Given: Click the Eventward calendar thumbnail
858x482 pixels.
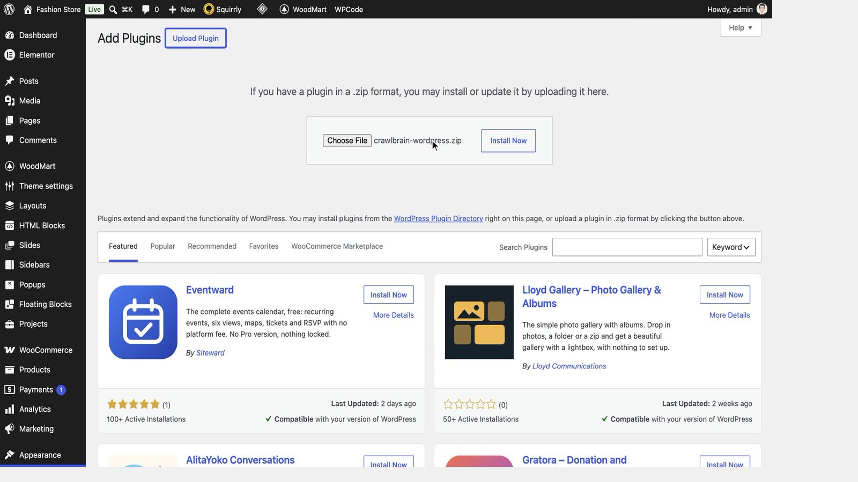Looking at the screenshot, I should 143,322.
